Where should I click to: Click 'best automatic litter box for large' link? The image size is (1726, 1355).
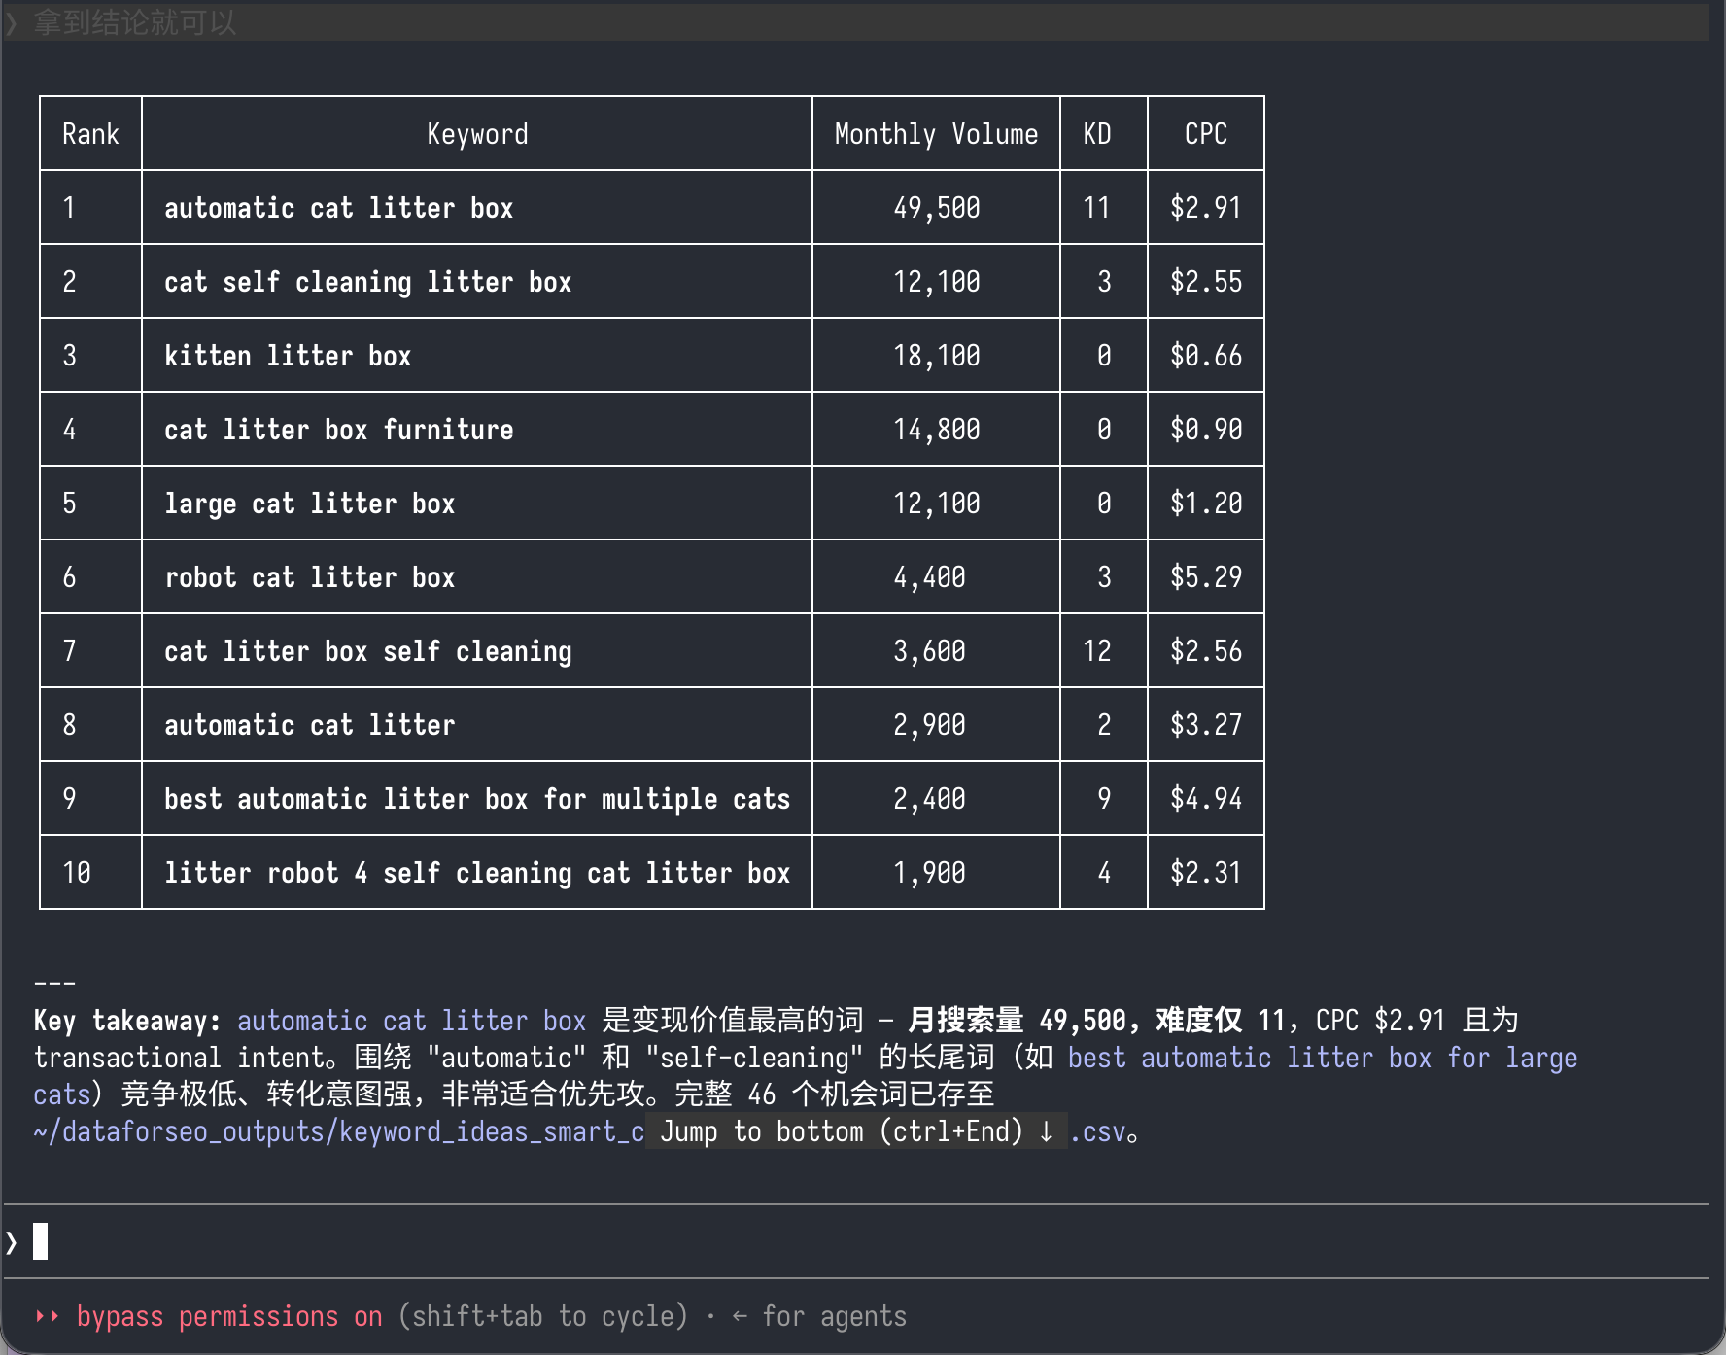[1322, 1058]
